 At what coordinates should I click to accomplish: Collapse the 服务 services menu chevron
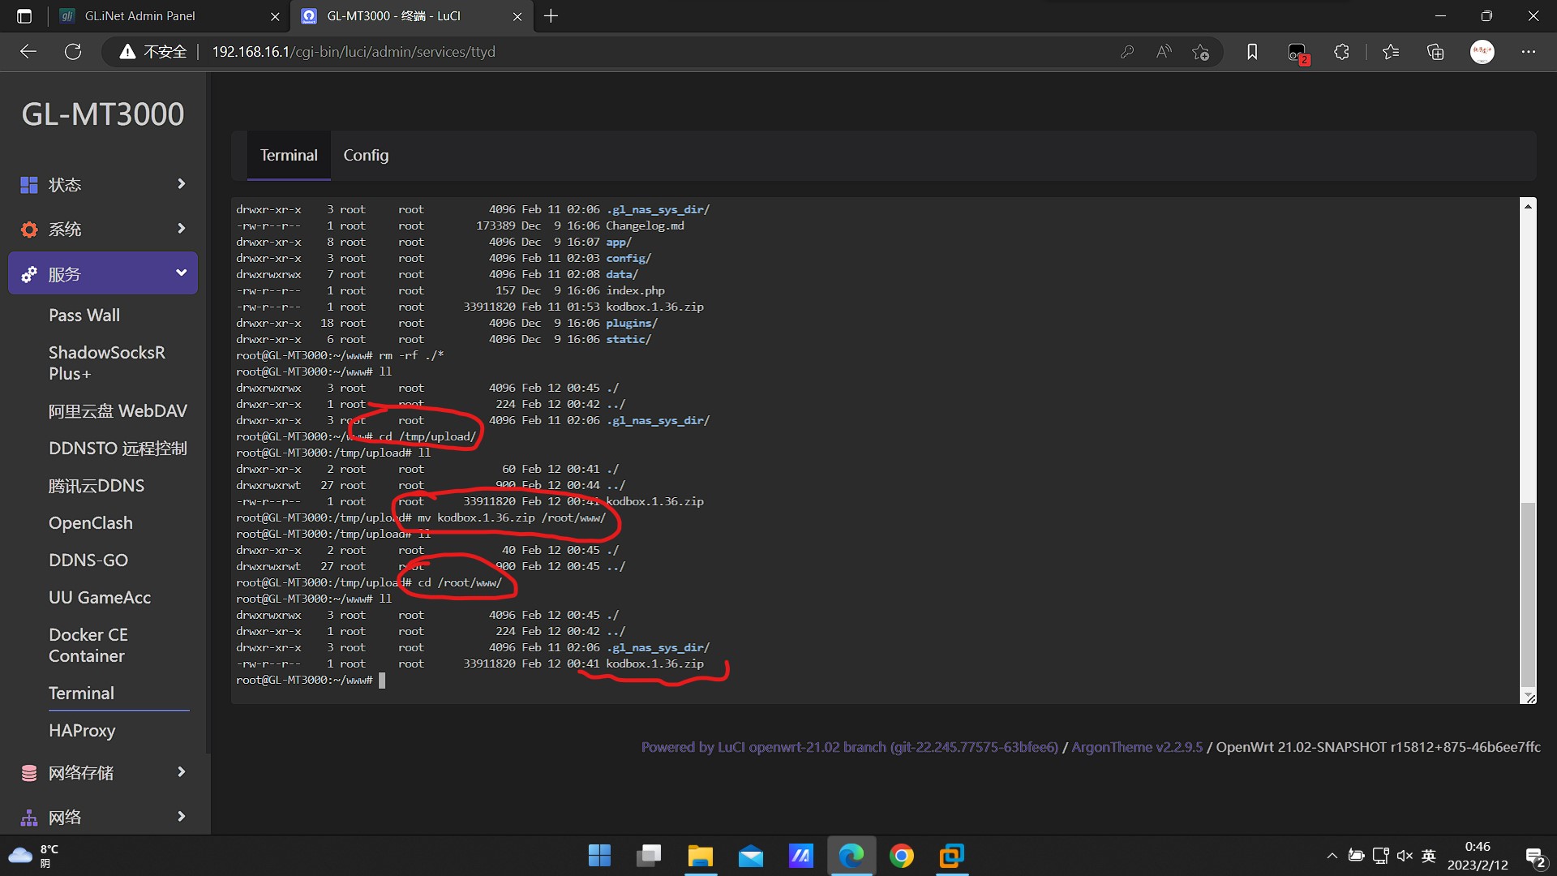181,273
